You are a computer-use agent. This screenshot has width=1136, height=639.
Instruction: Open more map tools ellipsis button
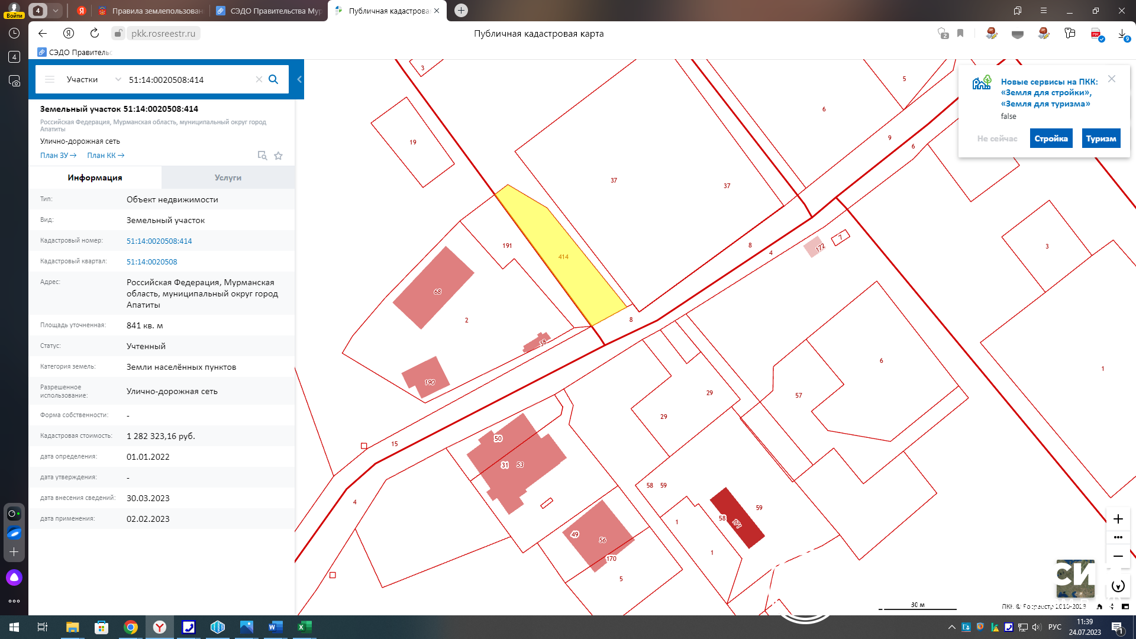click(x=1118, y=537)
